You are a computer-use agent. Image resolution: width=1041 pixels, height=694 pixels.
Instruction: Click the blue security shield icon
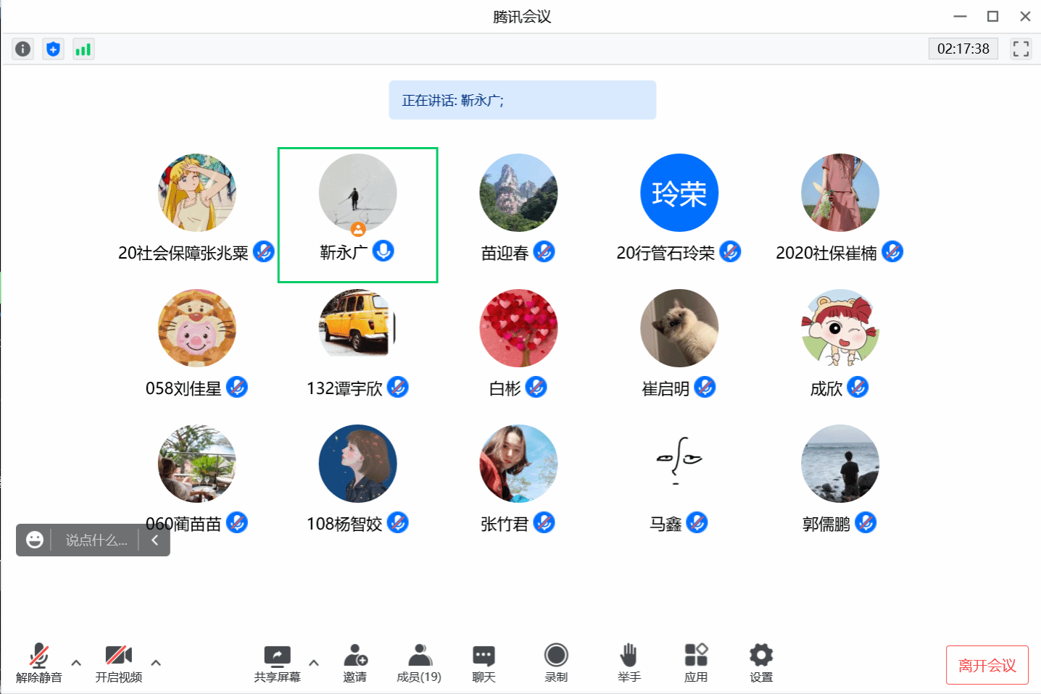point(53,49)
